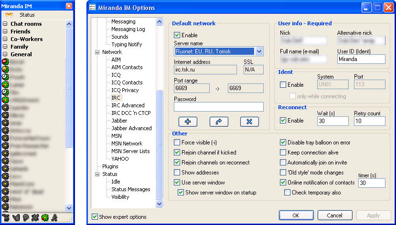
Task: Check Force visible (-i) option
Action: [177, 143]
